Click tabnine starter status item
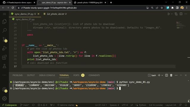This screenshot has width=190, height=107. click(x=67, y=105)
